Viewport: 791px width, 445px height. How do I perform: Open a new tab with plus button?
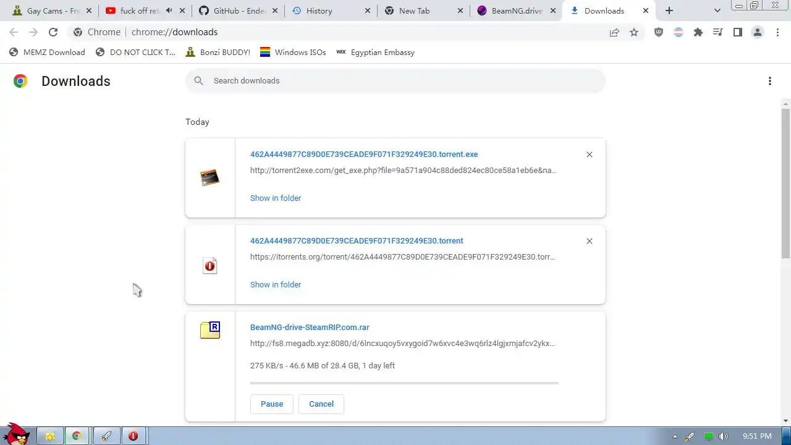click(x=669, y=11)
